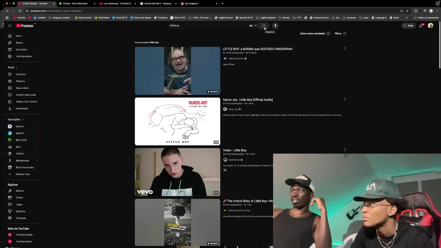Image resolution: width=441 pixels, height=248 pixels.
Task: Click the littleboy search input field
Action: click(208, 25)
